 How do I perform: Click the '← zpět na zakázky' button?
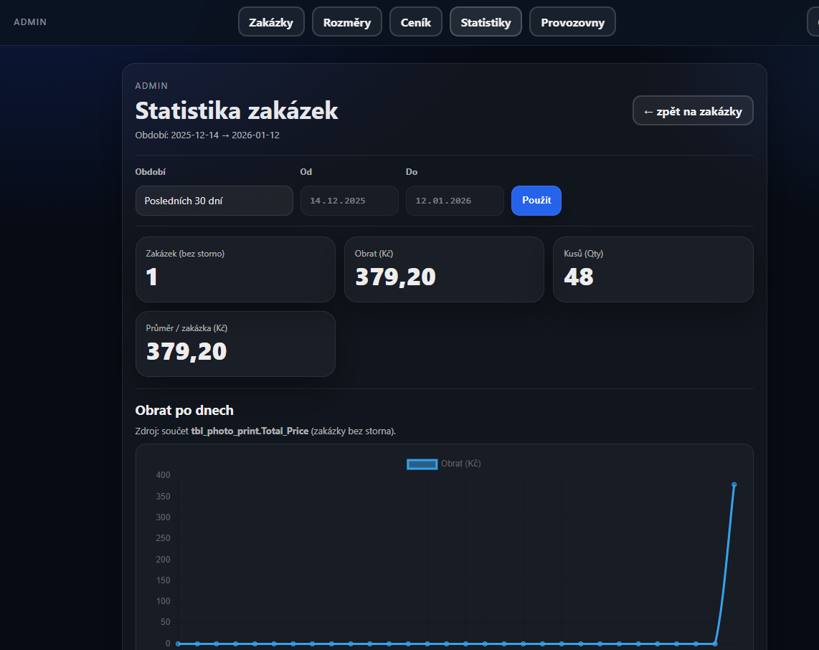(692, 110)
